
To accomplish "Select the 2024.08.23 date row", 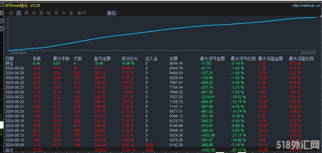I will [x=15, y=97].
